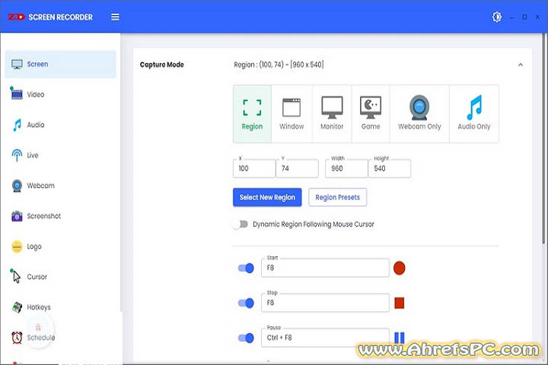Disable the Pause hotkey toggle

(x=246, y=338)
